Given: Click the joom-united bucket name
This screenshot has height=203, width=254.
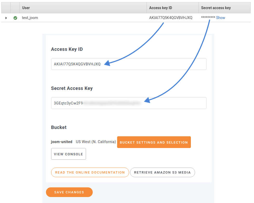Looking at the screenshot, I should tap(62, 142).
